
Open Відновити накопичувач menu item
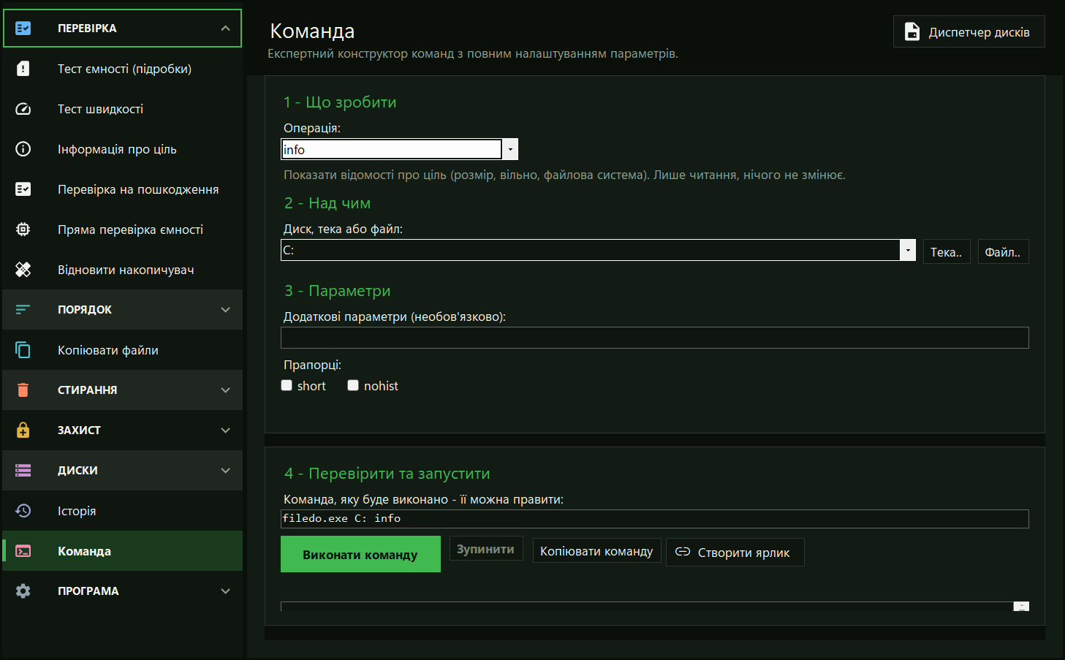[123, 270]
